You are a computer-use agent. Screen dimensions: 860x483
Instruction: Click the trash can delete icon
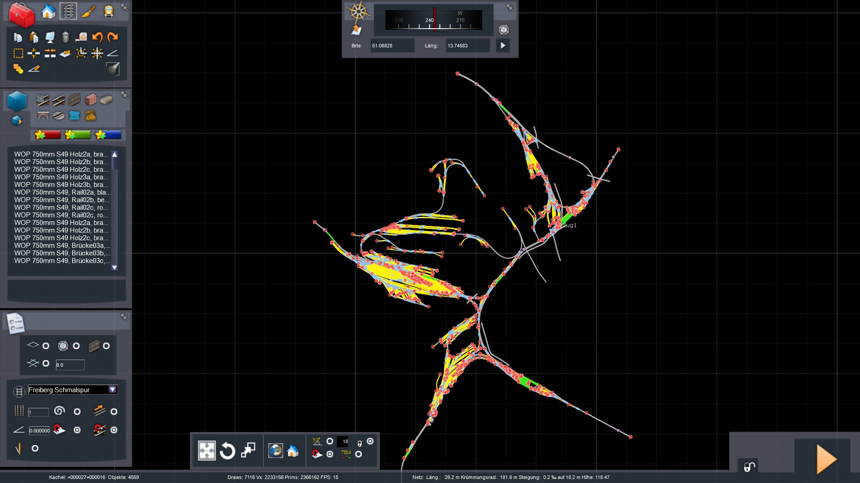[65, 37]
